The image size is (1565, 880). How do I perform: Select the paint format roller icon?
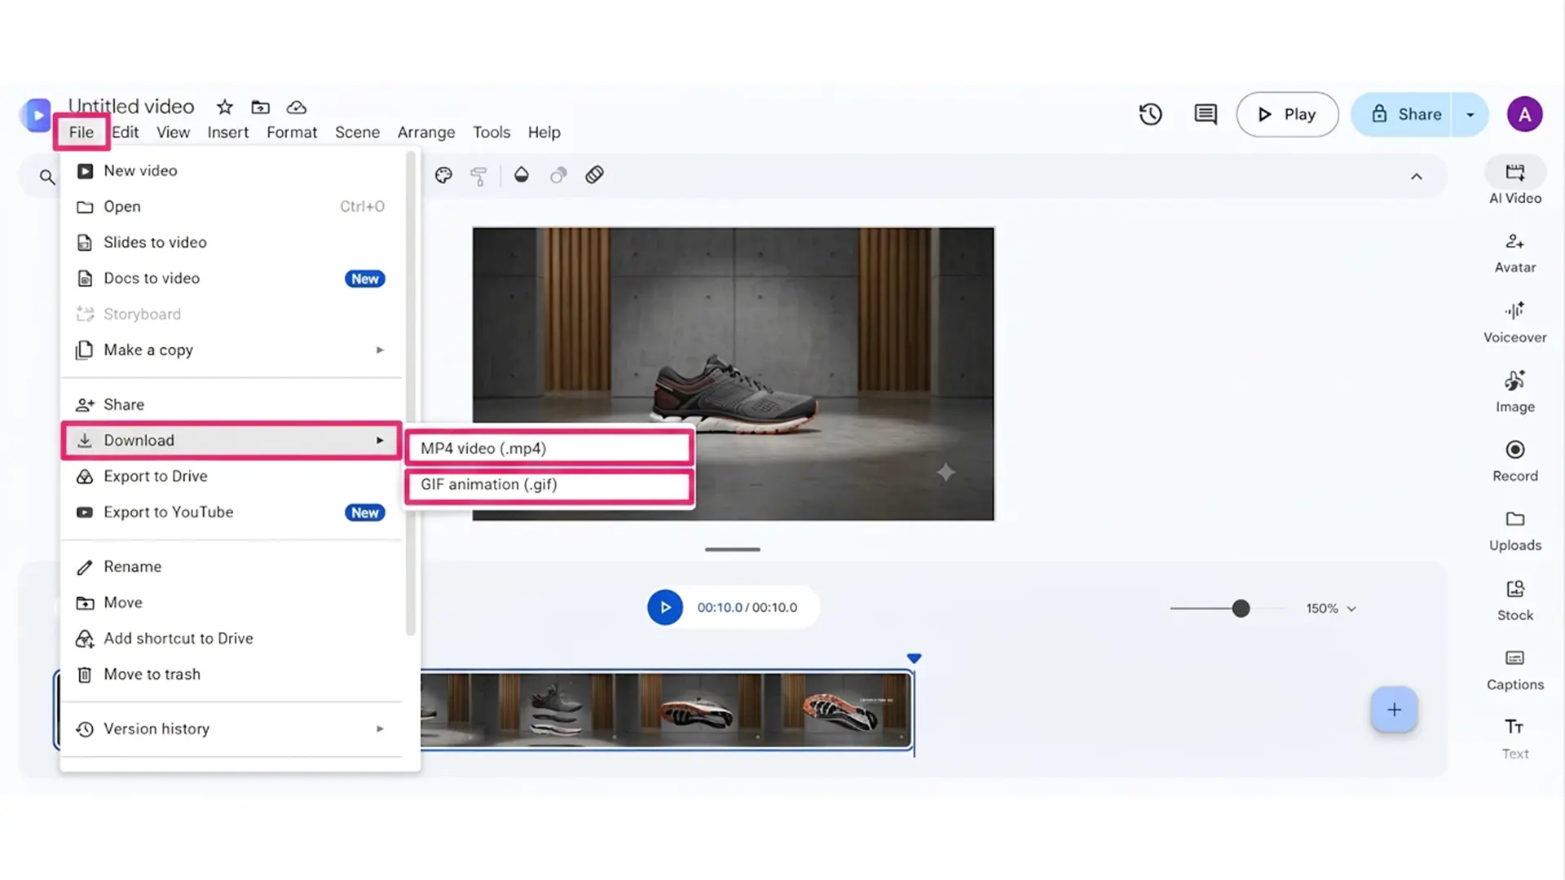479,176
